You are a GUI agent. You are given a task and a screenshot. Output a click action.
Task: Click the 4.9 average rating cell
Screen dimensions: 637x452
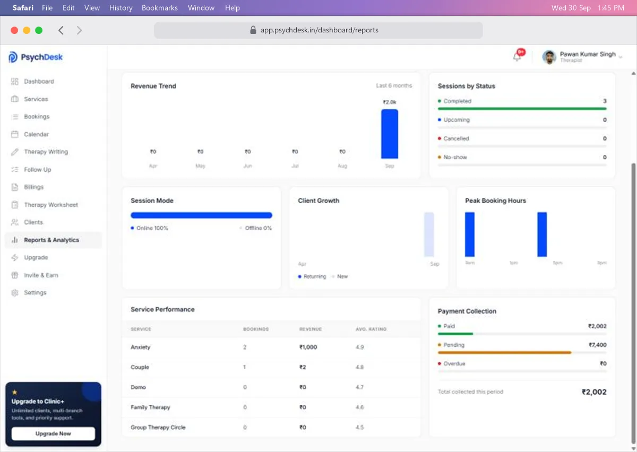pos(360,347)
